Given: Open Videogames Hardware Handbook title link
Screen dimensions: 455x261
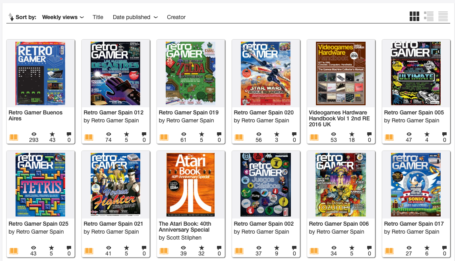Looking at the screenshot, I should [x=339, y=118].
